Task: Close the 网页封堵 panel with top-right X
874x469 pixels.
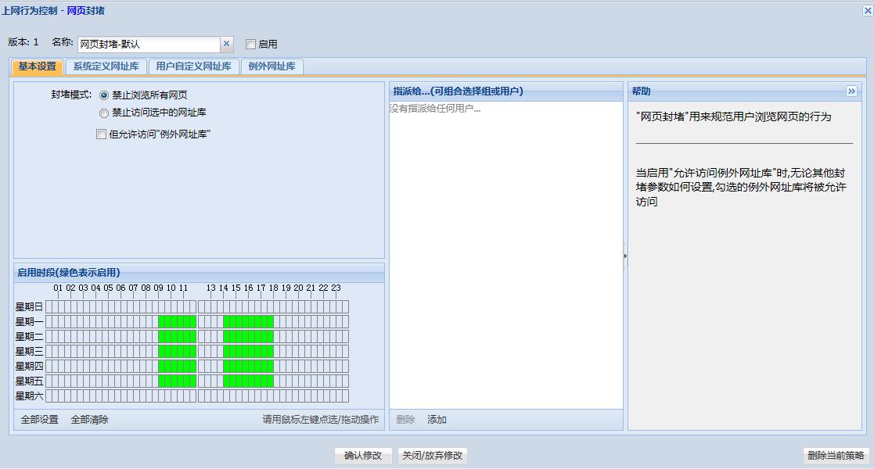Action: tap(867, 11)
